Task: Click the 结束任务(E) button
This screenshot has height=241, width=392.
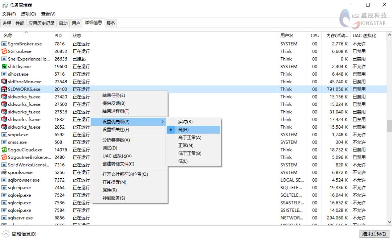Action: coord(374,234)
